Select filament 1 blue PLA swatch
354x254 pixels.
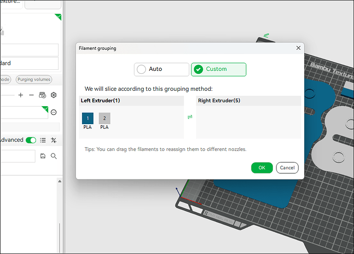tap(88, 119)
